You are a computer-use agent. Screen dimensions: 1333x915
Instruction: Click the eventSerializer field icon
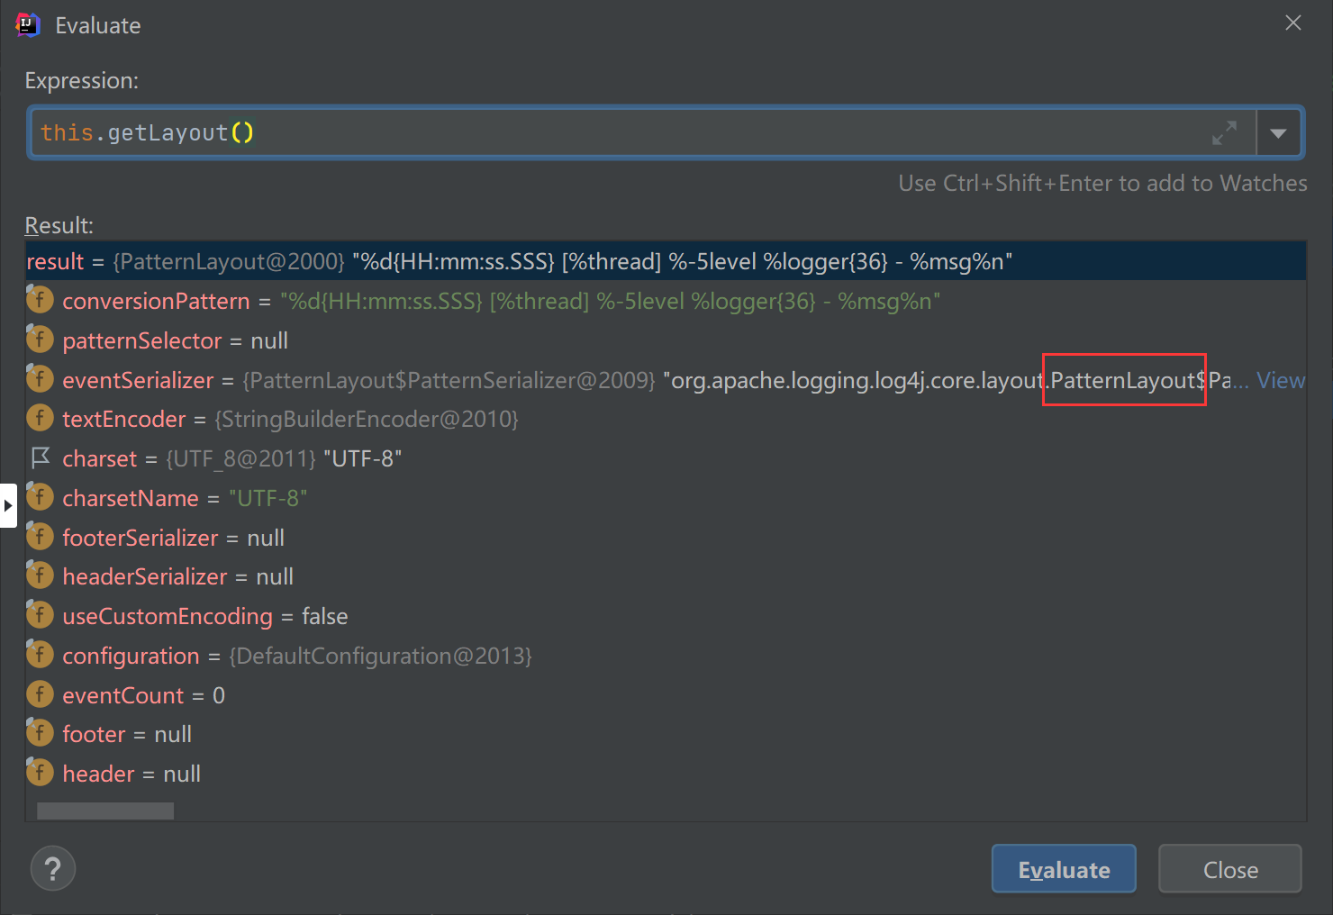coord(40,379)
